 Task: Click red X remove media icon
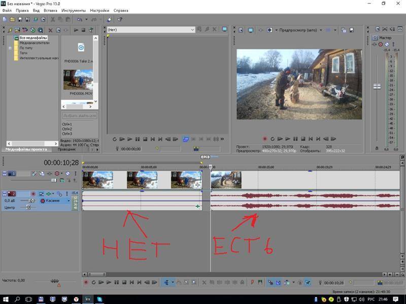point(50,30)
